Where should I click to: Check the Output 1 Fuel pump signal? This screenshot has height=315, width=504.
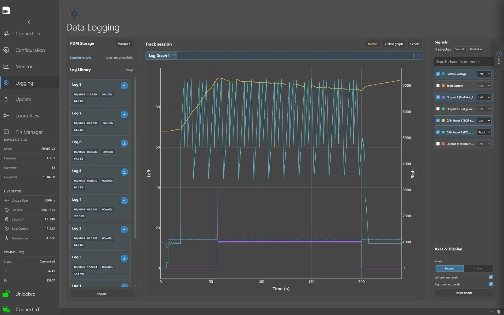(438, 109)
